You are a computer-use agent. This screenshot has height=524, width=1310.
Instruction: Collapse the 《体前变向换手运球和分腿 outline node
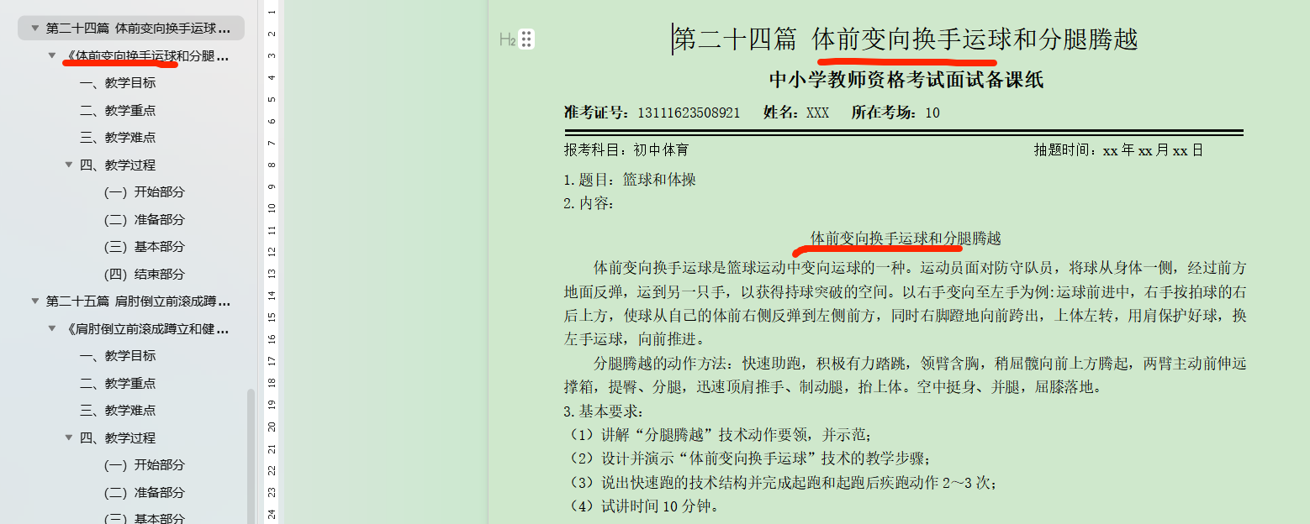click(52, 55)
